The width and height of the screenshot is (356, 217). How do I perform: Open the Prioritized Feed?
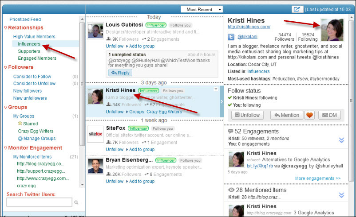tap(25, 19)
